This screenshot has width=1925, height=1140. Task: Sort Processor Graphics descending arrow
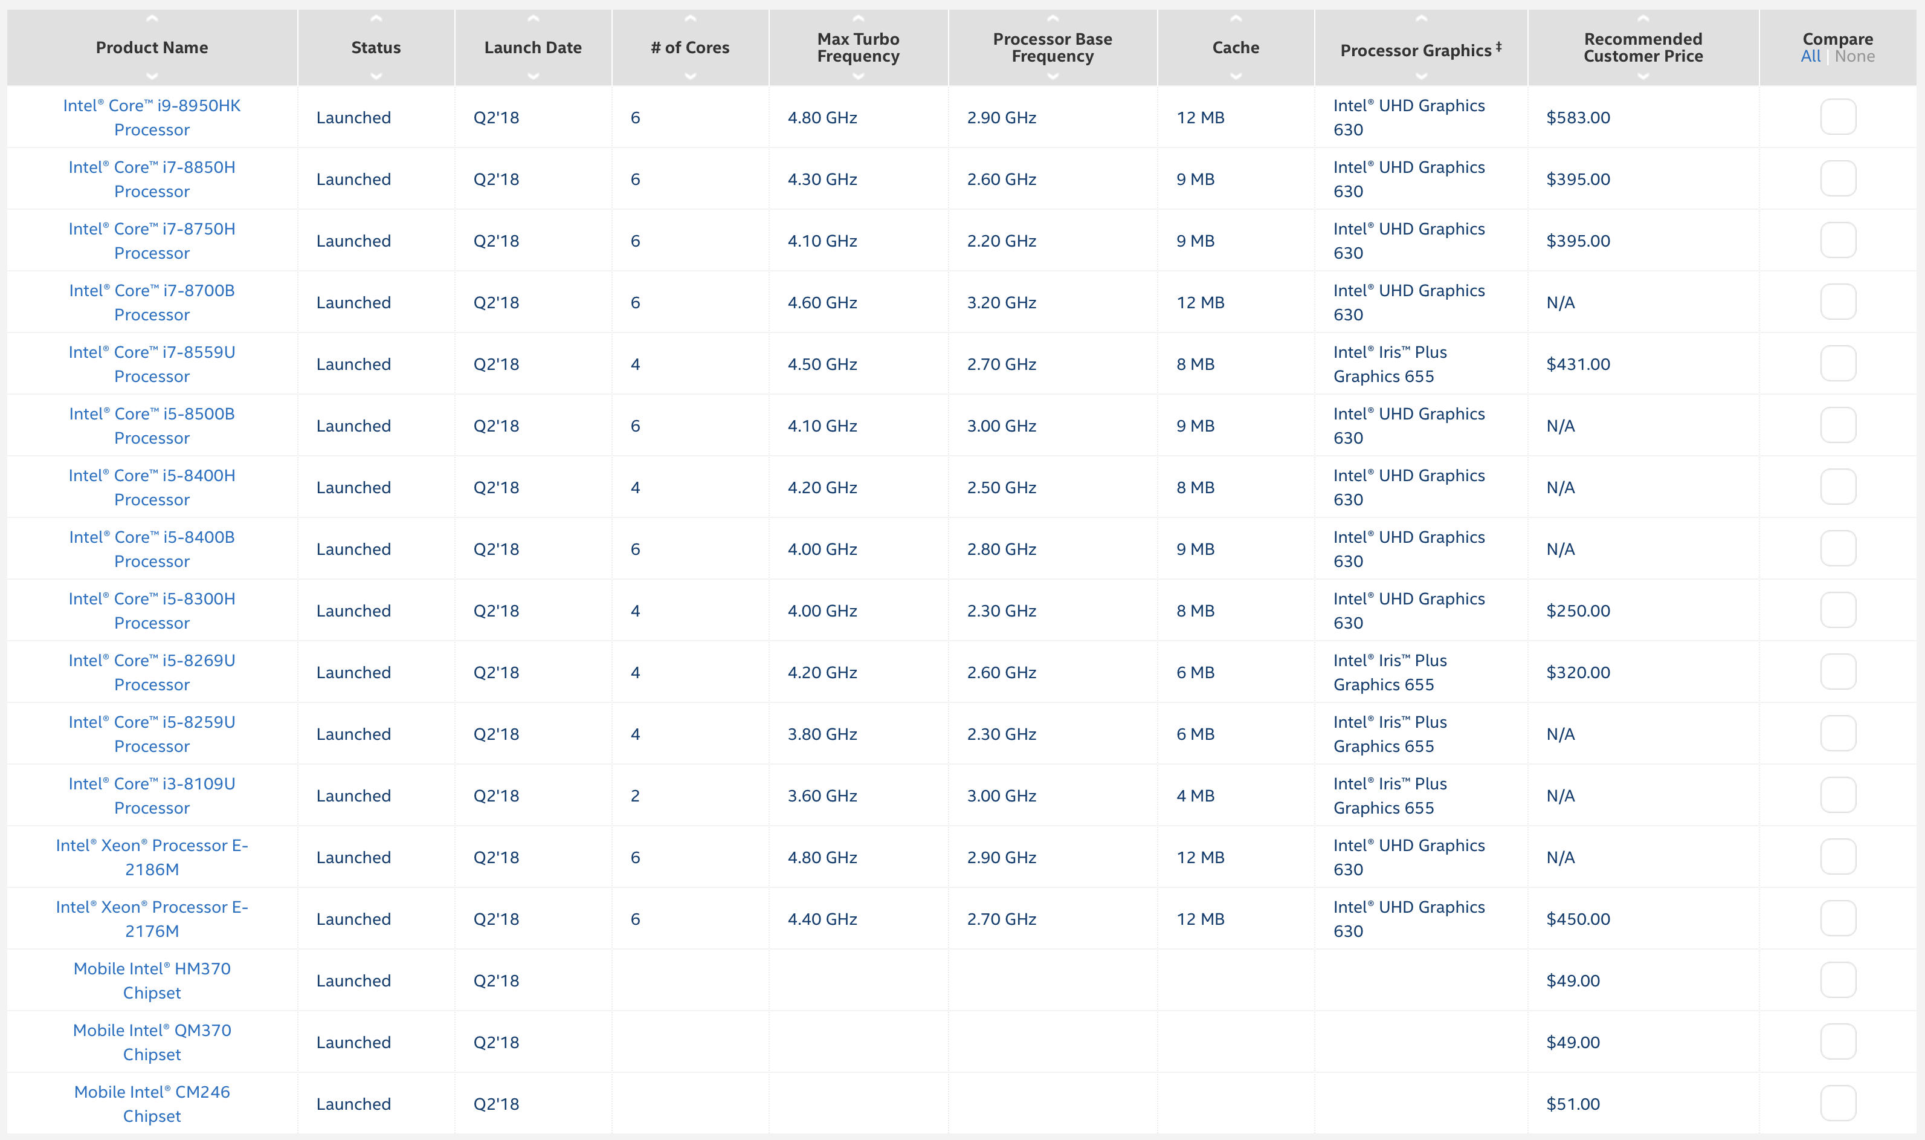coord(1421,76)
